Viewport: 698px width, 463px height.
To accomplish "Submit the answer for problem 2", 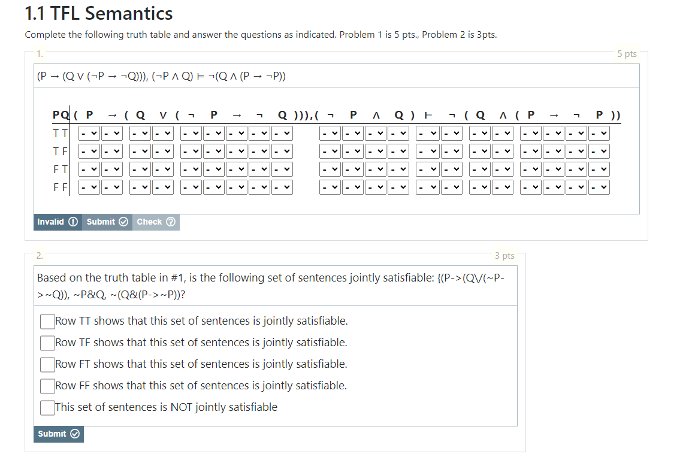I will click(58, 434).
